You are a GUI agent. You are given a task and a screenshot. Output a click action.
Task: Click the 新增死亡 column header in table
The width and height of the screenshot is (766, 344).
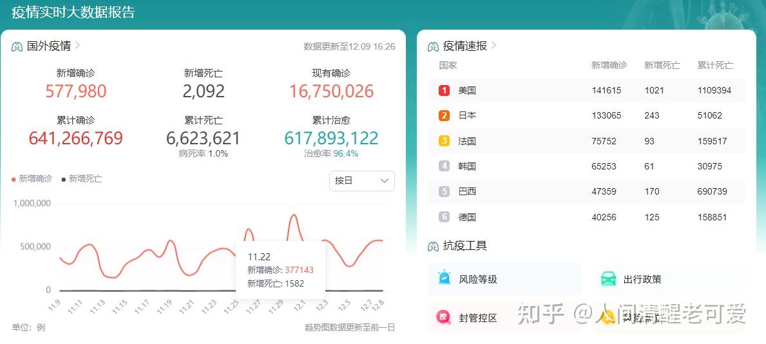tap(662, 65)
